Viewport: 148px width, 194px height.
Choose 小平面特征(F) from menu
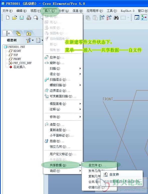click(63, 136)
